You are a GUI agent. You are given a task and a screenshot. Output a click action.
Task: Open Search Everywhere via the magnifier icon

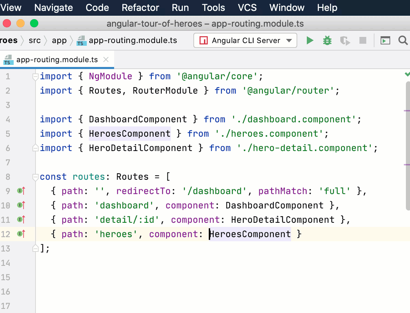click(x=402, y=40)
